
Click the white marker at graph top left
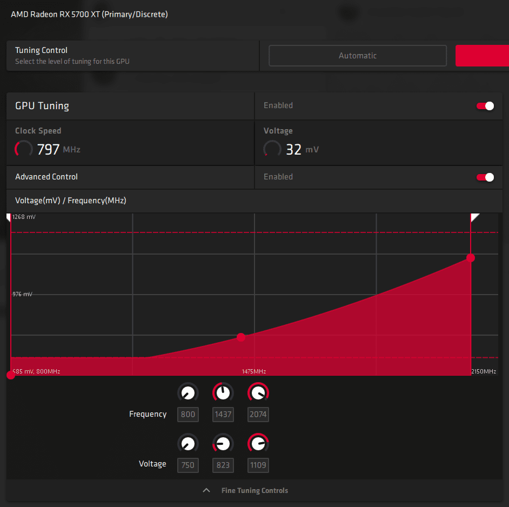pos(9,217)
